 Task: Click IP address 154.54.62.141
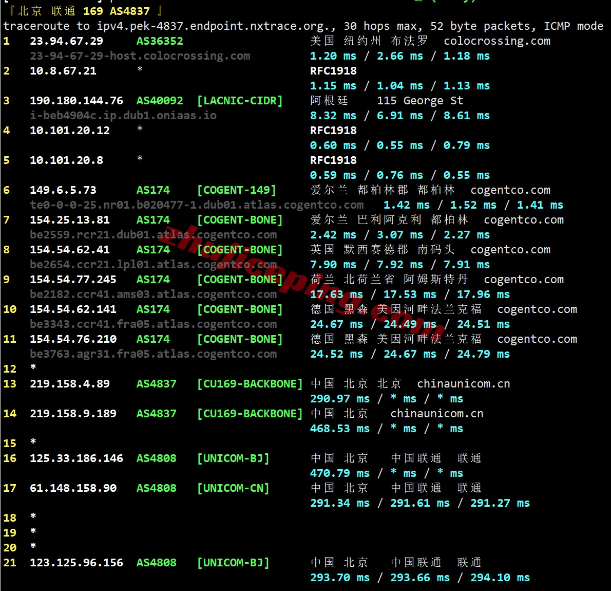point(73,309)
